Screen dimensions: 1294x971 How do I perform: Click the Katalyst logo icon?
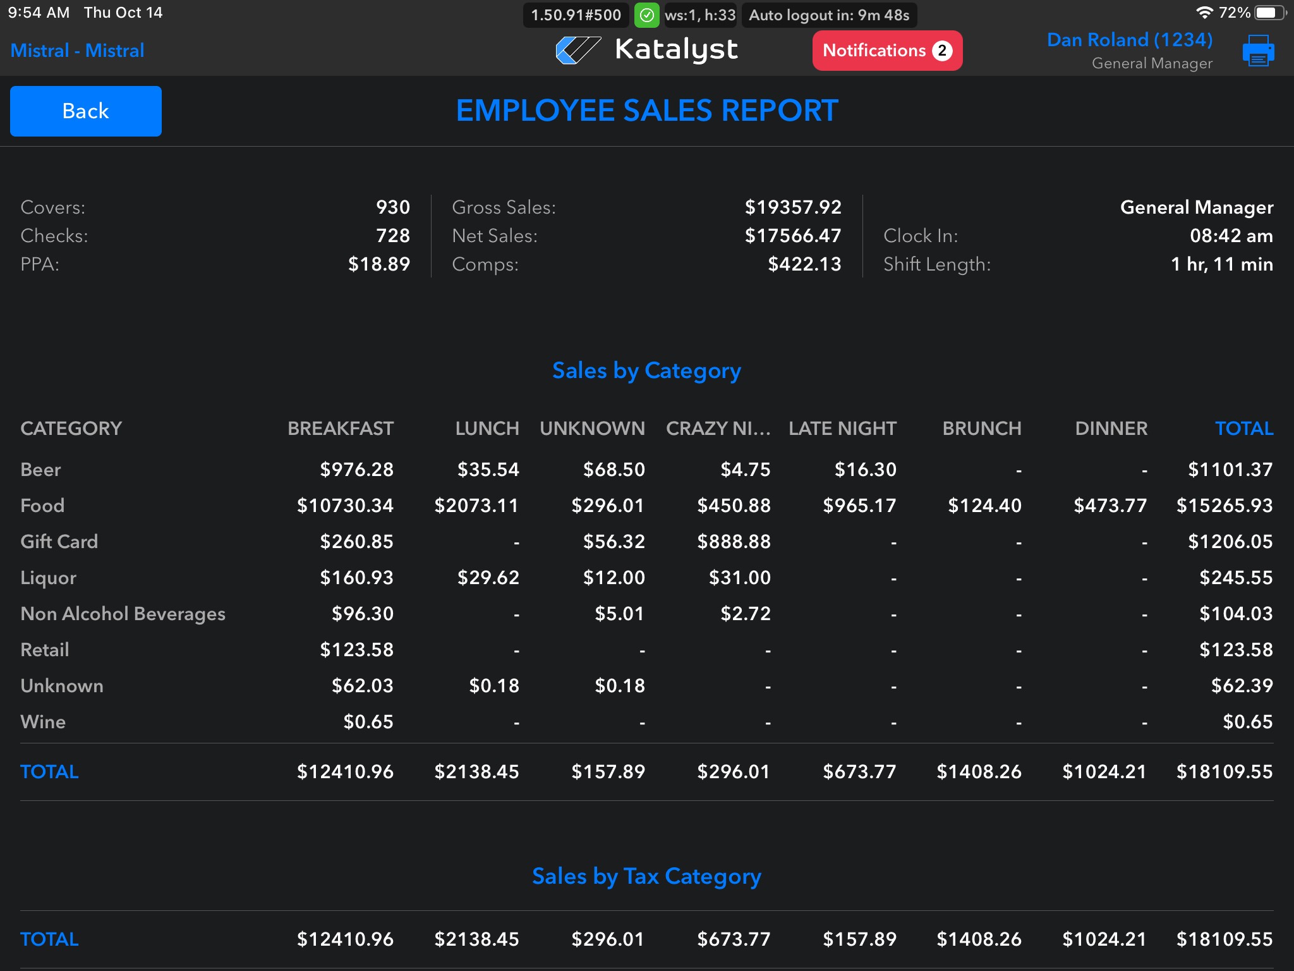coord(577,50)
